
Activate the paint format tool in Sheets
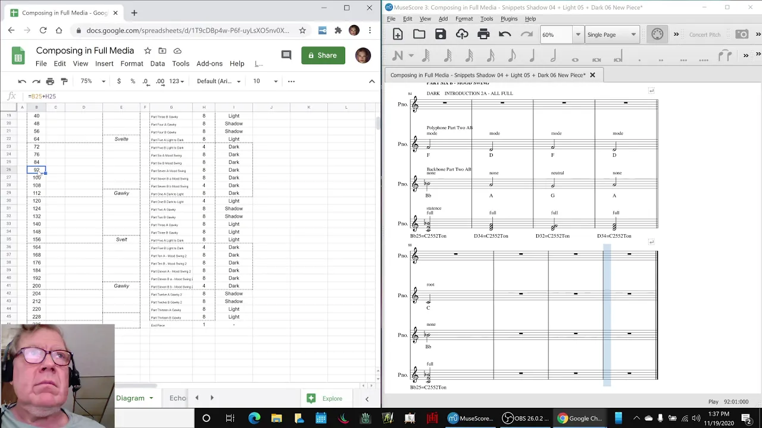(64, 81)
